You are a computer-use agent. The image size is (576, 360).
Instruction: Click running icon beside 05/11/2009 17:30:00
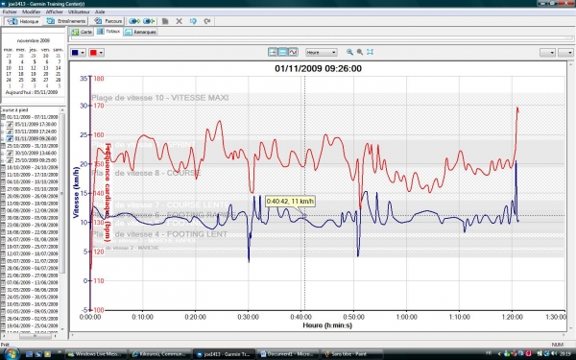pyautogui.click(x=11, y=125)
